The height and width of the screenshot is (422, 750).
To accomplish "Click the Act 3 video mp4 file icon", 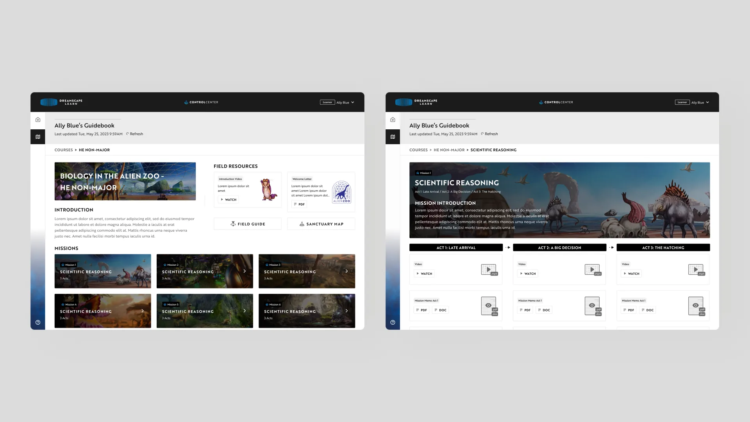I will [696, 270].
